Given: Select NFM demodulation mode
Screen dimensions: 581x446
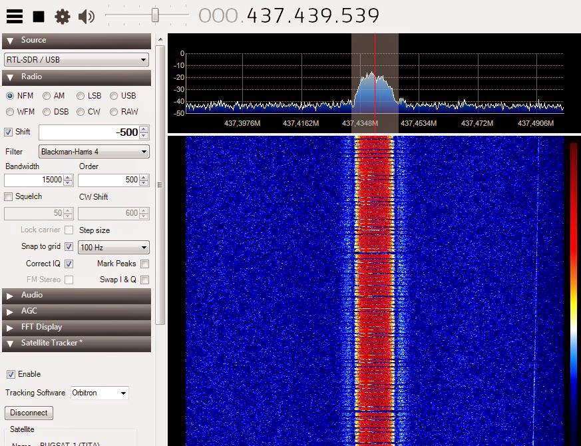Looking at the screenshot, I should [x=10, y=96].
